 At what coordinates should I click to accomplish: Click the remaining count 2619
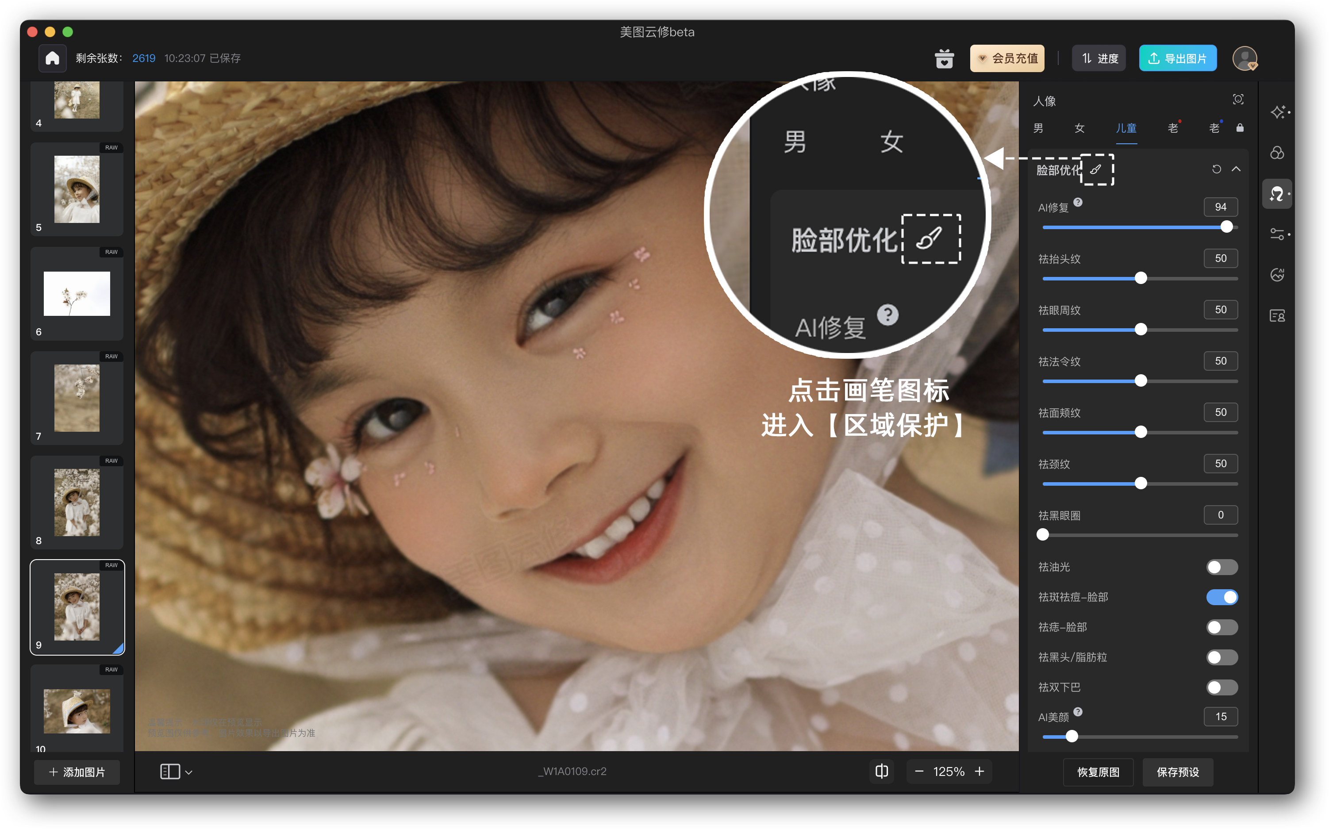(144, 58)
